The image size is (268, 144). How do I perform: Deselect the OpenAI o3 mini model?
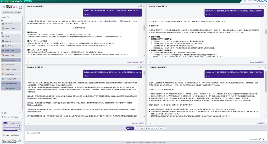point(11,51)
